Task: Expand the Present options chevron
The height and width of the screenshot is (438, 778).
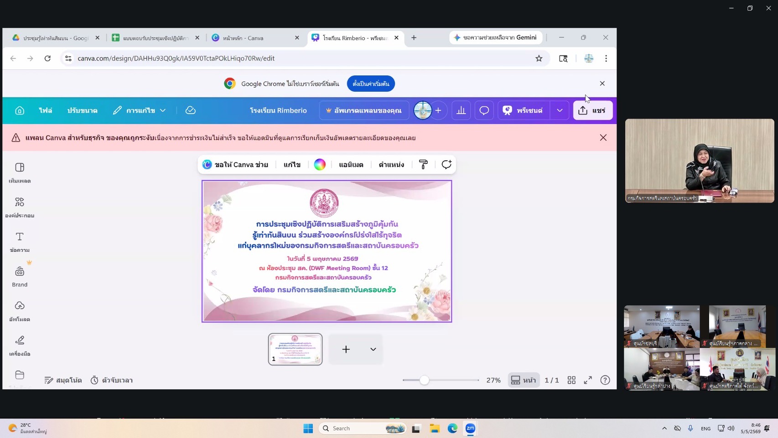Action: point(560,110)
